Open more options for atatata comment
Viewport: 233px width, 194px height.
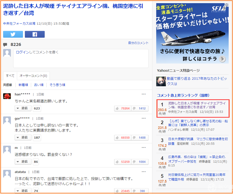tap(144, 172)
